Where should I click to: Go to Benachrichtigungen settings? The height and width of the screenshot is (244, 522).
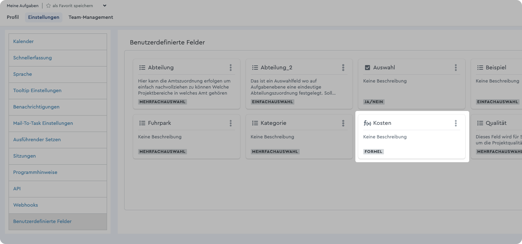58,107
